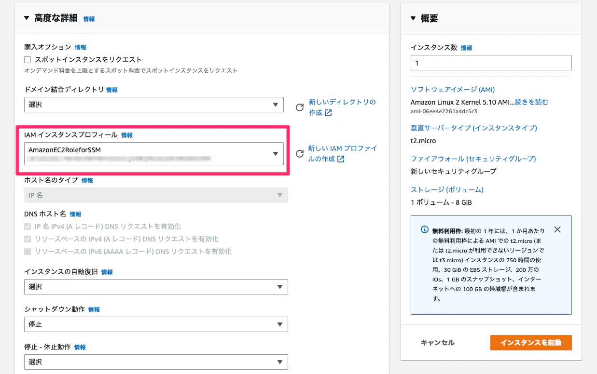Open 情報 link beside DNS ホスト名

click(76, 214)
